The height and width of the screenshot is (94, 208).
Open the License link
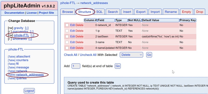tap(31, 13)
